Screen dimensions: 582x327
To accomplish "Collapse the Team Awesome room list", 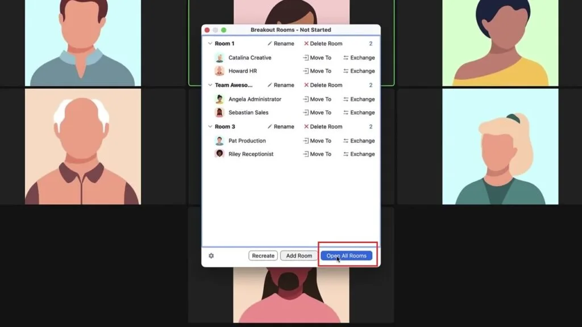I will 210,85.
